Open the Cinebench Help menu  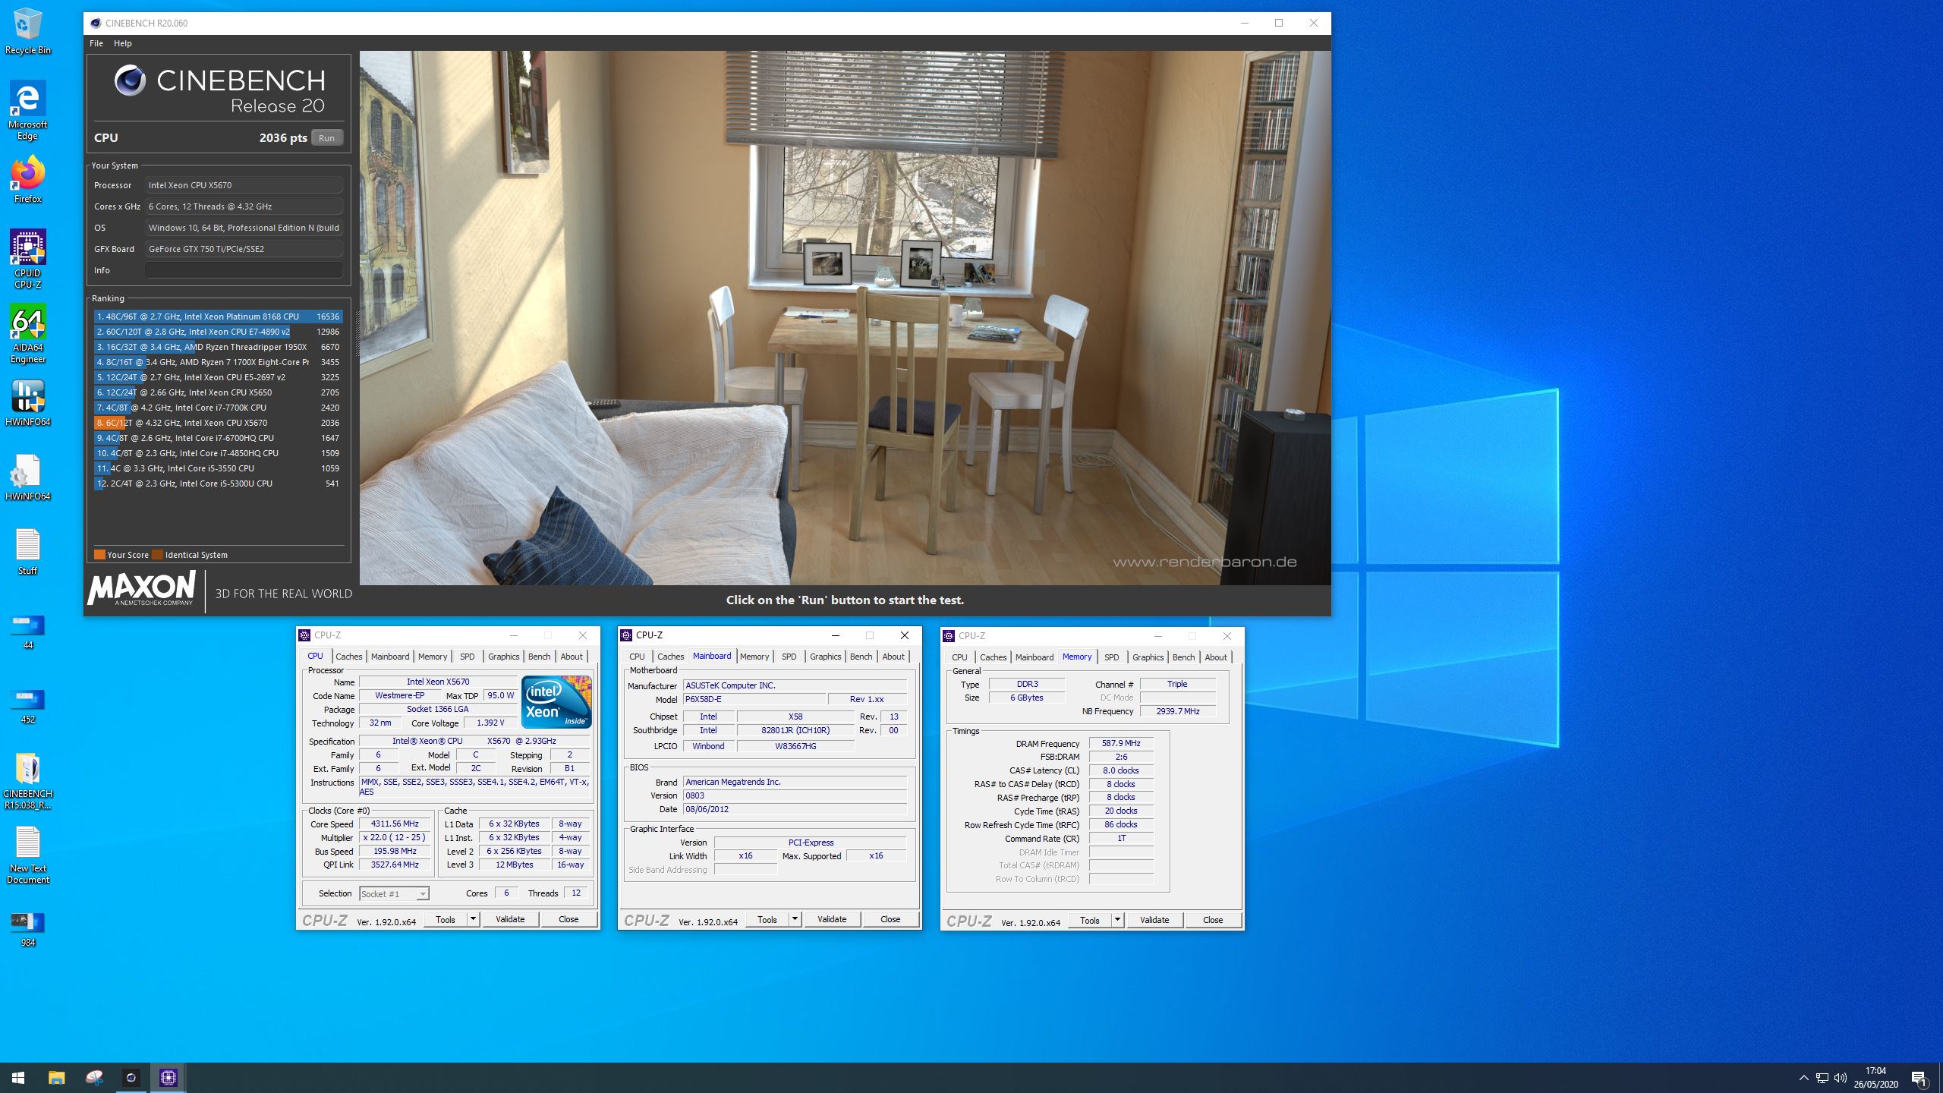click(122, 43)
